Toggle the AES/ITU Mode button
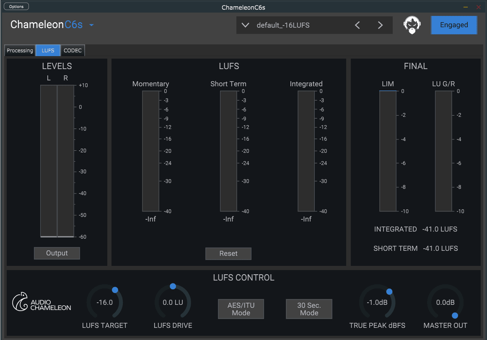Viewport: 487px width, 340px height. [241, 309]
